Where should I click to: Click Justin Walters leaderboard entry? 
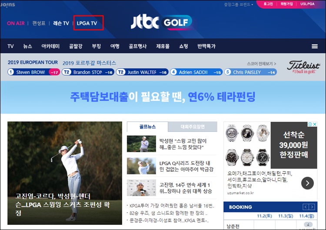[142, 72]
